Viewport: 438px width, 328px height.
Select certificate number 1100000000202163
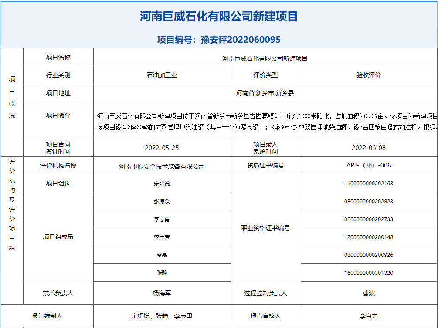369,184
